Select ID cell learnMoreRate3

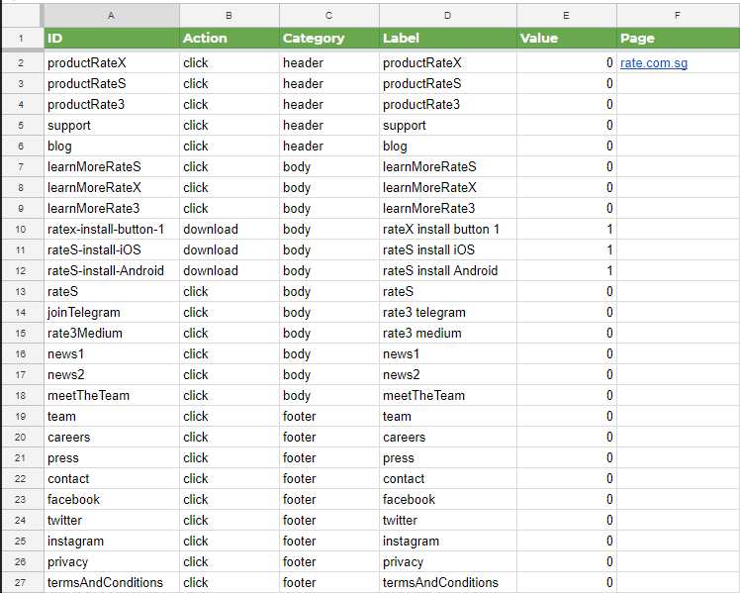[x=112, y=208]
